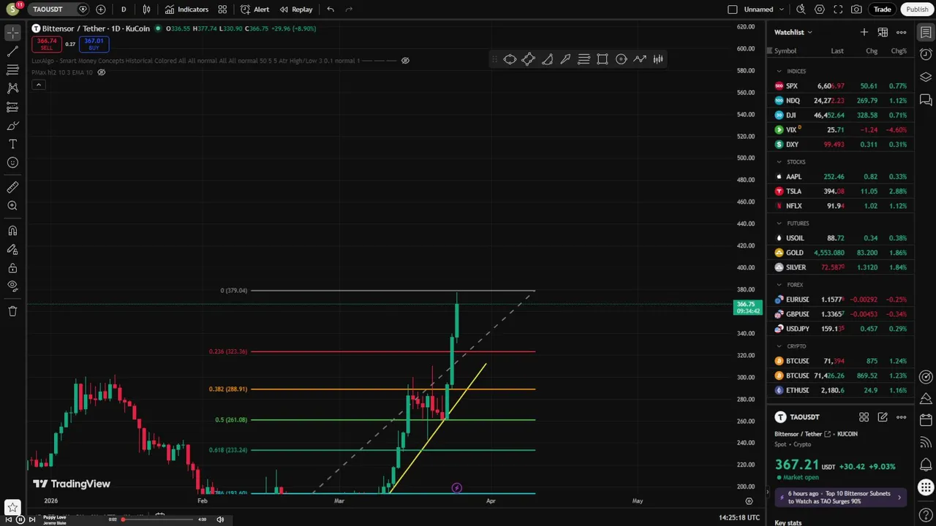Enter fullscreen mode

(838, 9)
